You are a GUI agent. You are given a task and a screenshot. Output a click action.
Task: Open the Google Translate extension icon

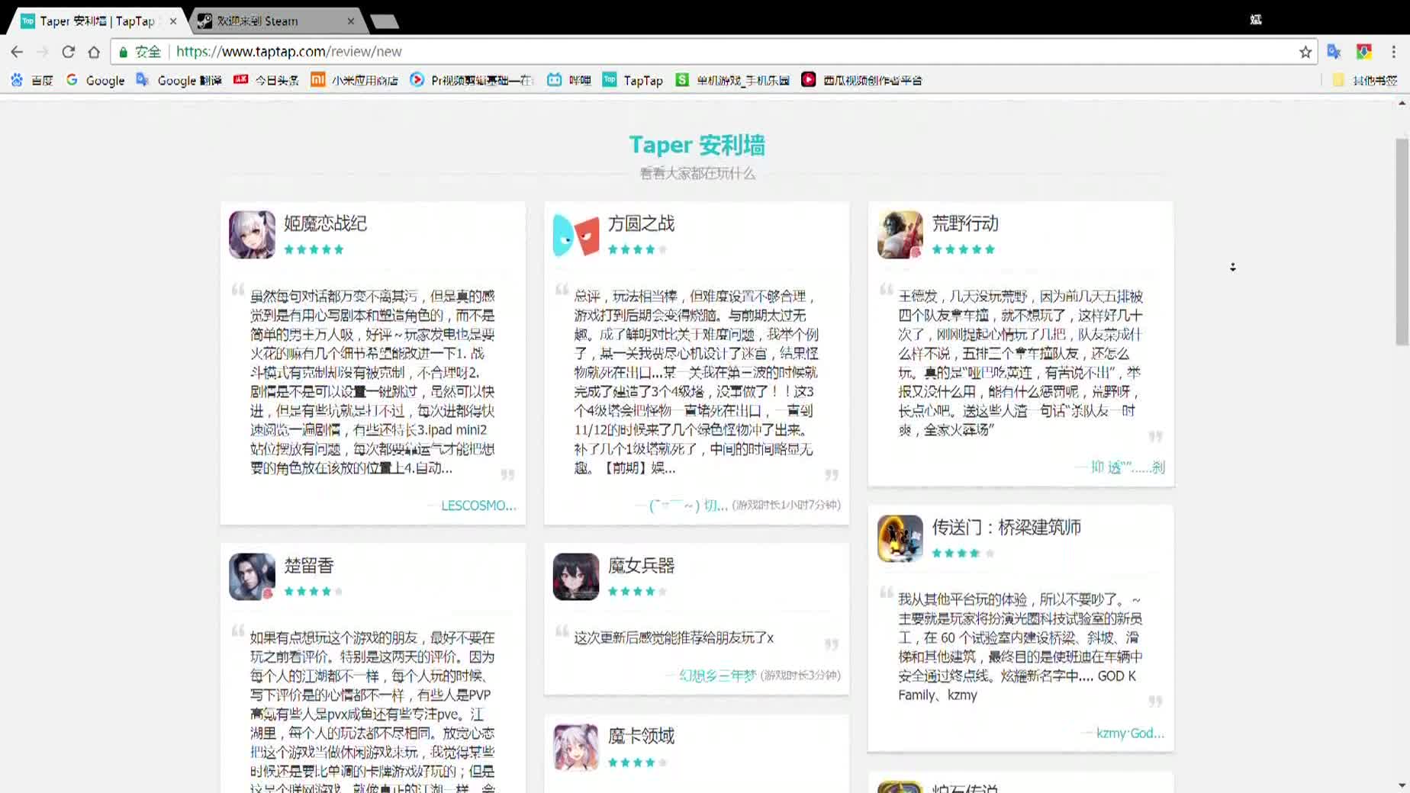[x=1334, y=52]
